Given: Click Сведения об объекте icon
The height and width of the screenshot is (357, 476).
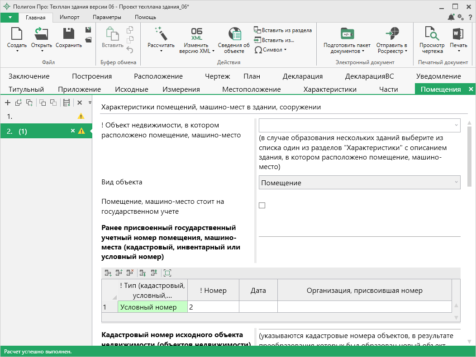Looking at the screenshot, I should click(234, 34).
